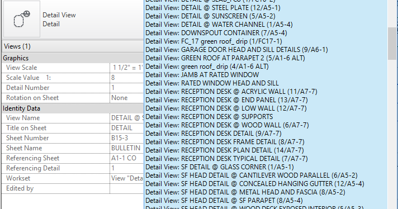Choose SF HEAD DETAIL @ CONCEALED HANGING GUTTER
398x209 pixels.
255,184
